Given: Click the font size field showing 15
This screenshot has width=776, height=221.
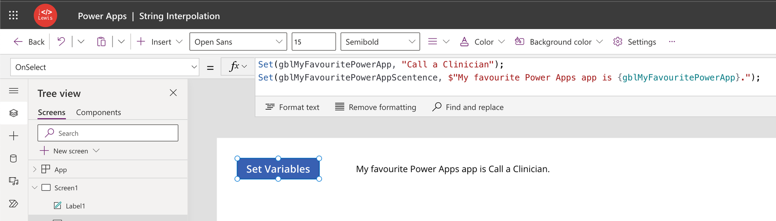Looking at the screenshot, I should pyautogui.click(x=314, y=41).
